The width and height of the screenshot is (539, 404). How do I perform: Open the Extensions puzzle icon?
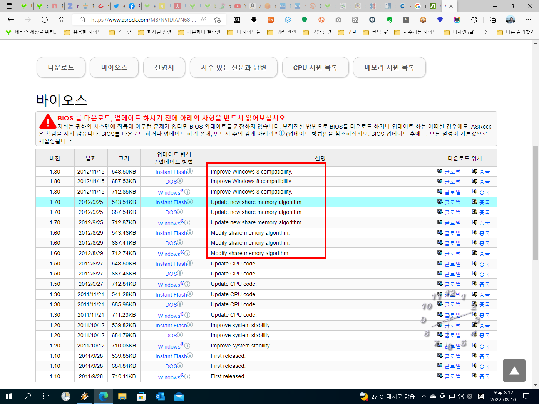pos(474,20)
